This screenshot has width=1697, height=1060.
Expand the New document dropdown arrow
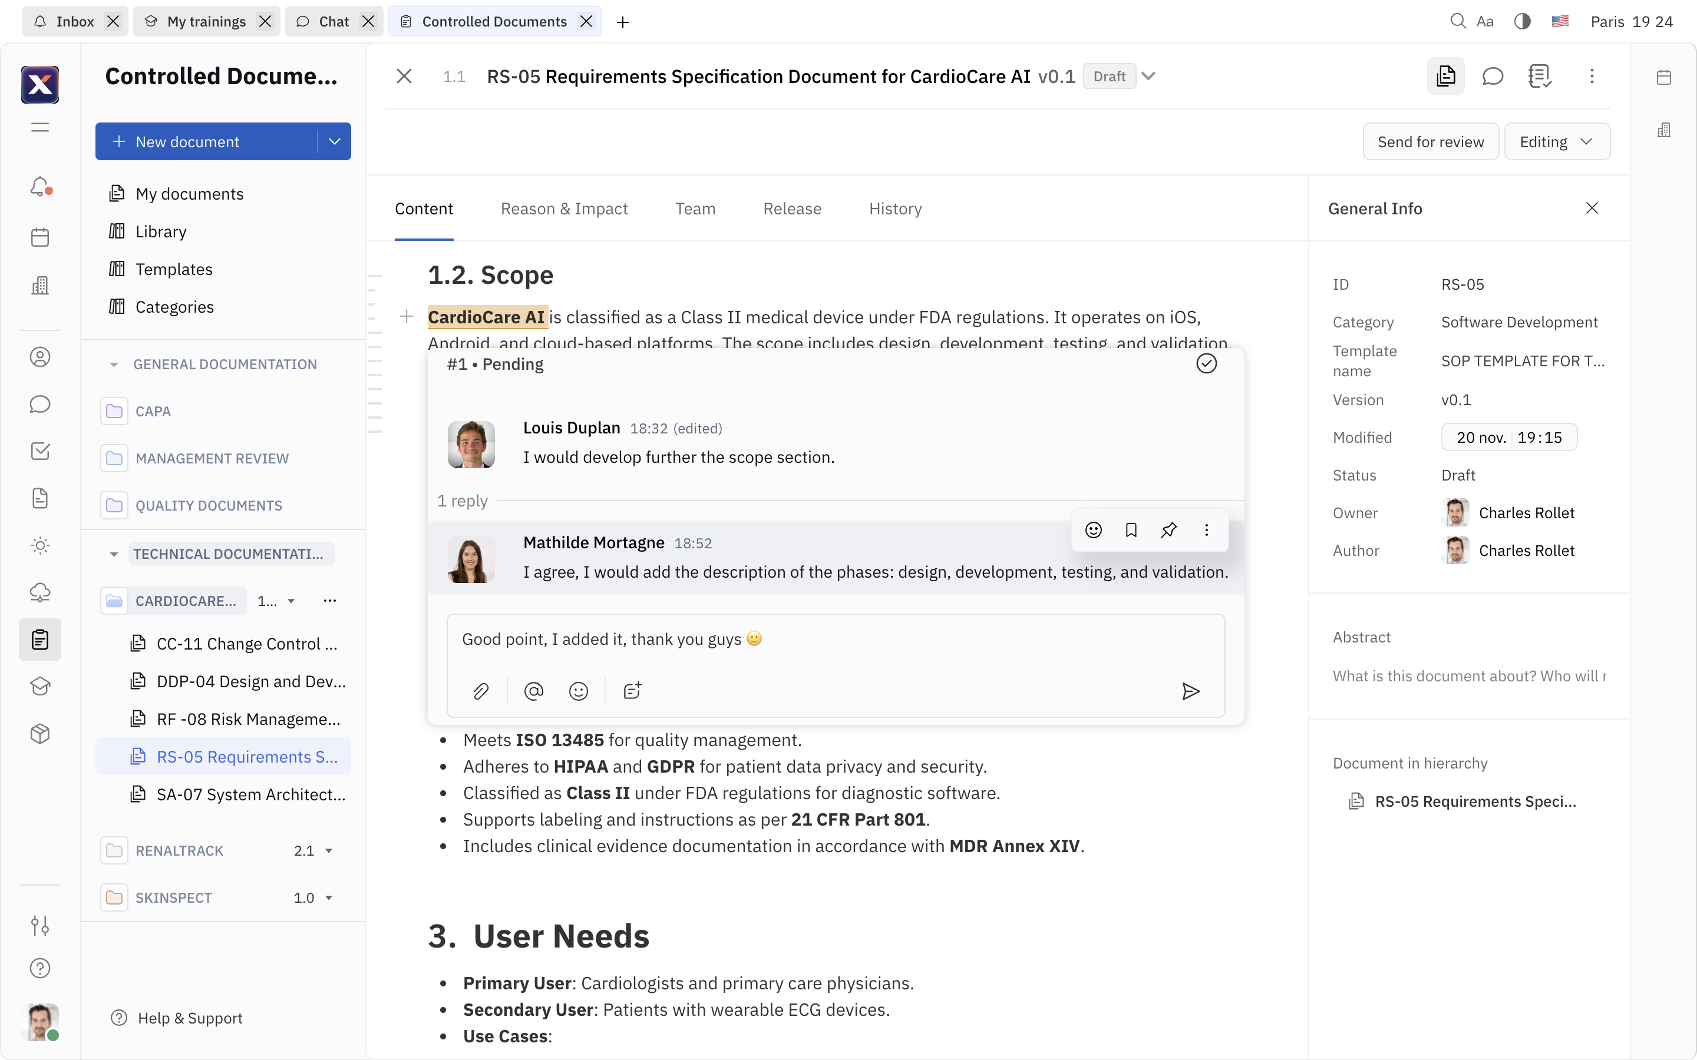(x=335, y=141)
